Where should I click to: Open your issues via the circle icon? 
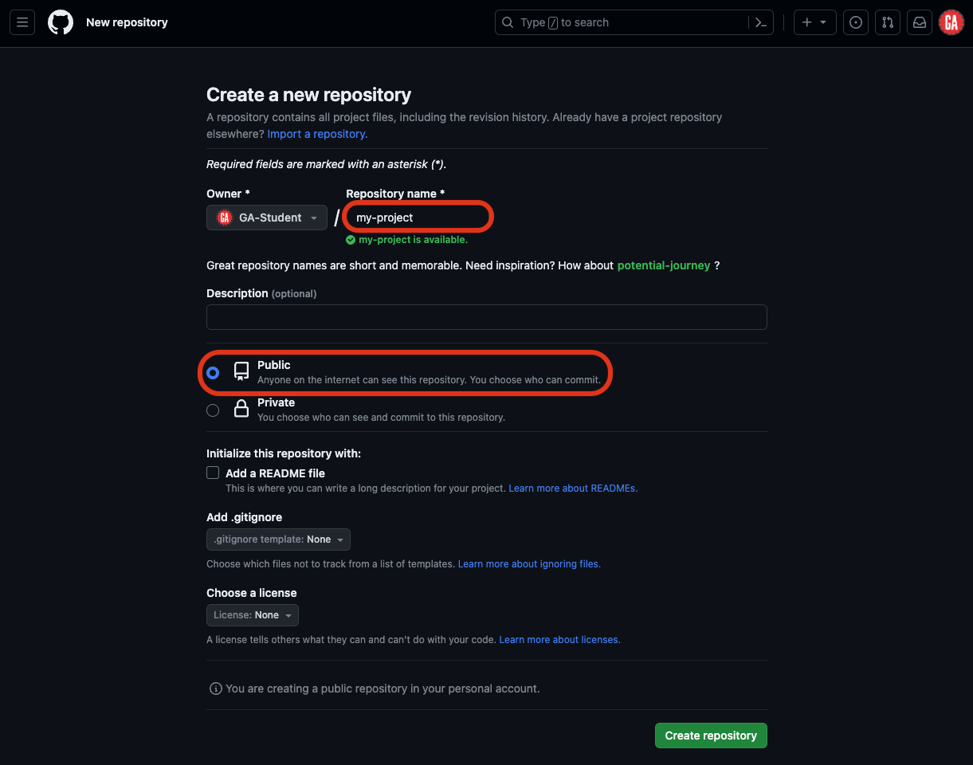pyautogui.click(x=855, y=22)
